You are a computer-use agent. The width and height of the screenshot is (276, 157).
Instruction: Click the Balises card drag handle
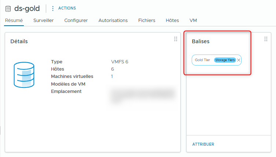[x=266, y=39]
